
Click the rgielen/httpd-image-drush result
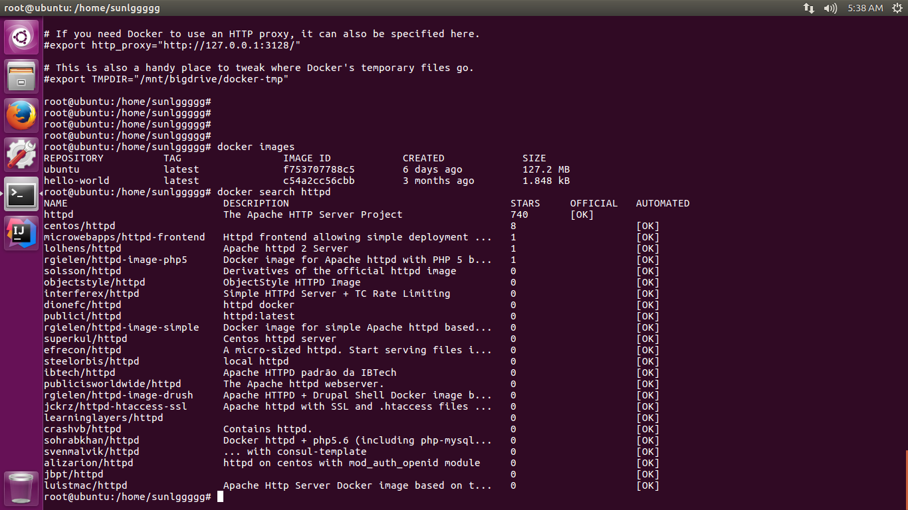pyautogui.click(x=118, y=395)
